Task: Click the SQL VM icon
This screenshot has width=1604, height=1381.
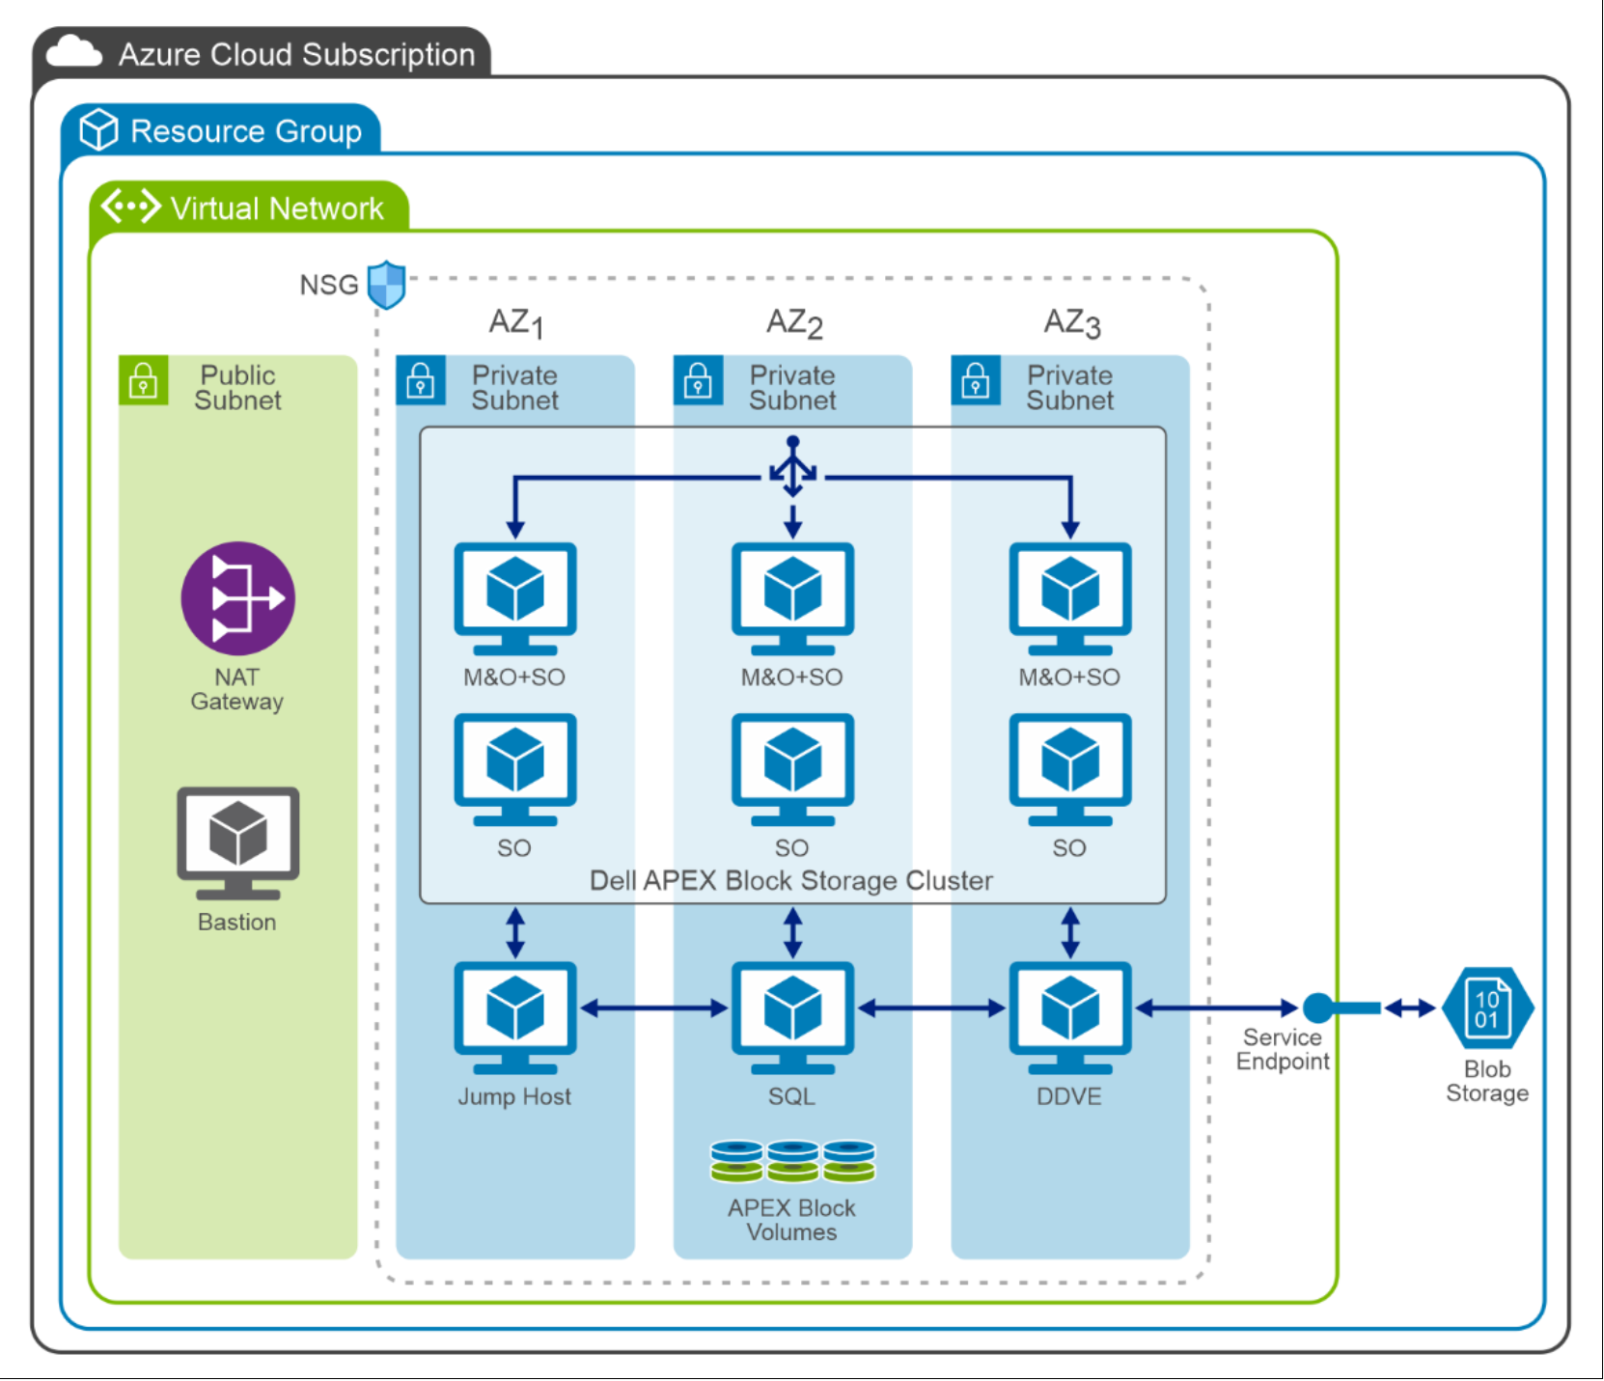Action: [x=792, y=1017]
